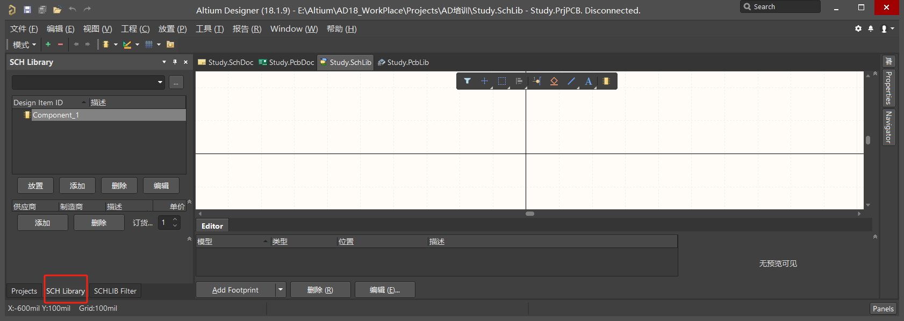This screenshot has width=904, height=321.
Task: Collapse the supplier section using chevron
Action: coord(189,202)
